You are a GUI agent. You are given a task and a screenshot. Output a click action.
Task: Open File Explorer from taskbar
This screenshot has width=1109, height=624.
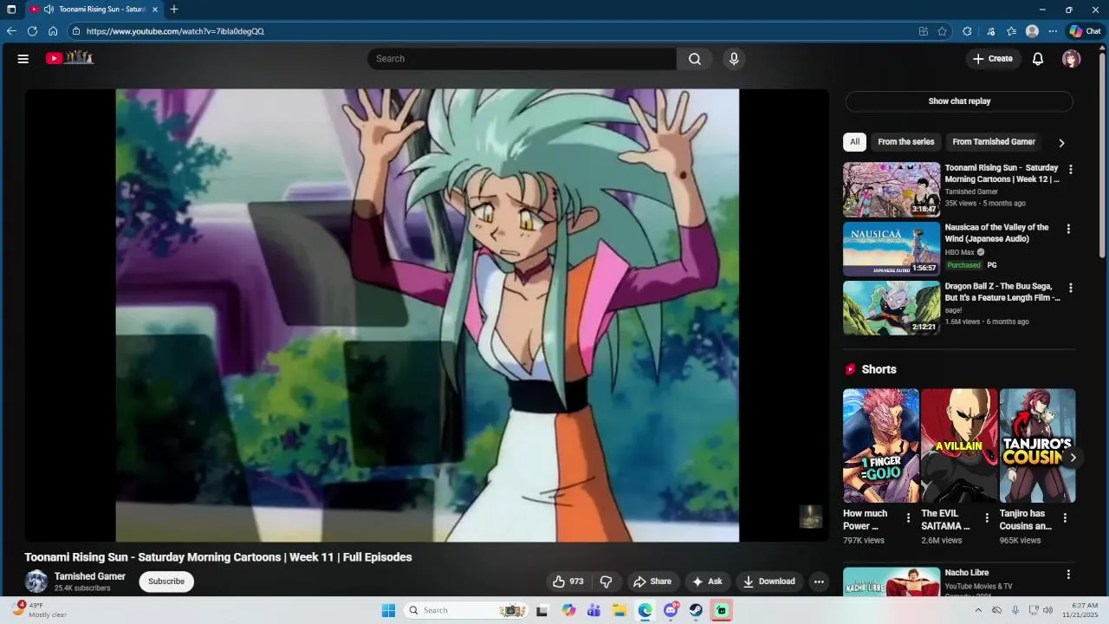coord(619,610)
